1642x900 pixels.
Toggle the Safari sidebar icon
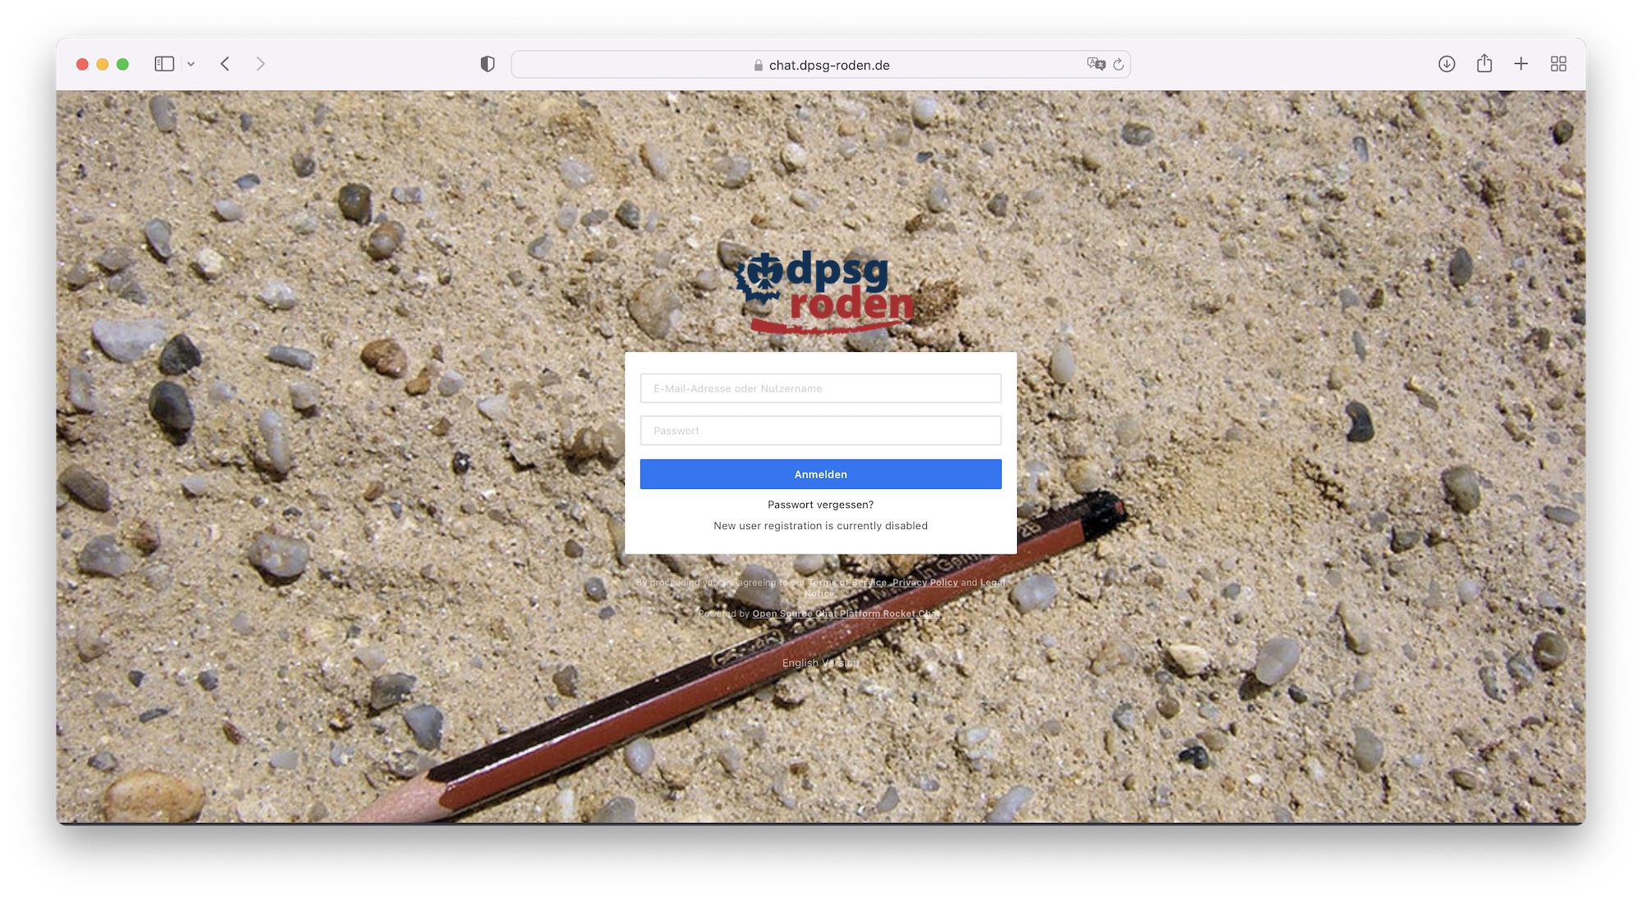tap(164, 64)
